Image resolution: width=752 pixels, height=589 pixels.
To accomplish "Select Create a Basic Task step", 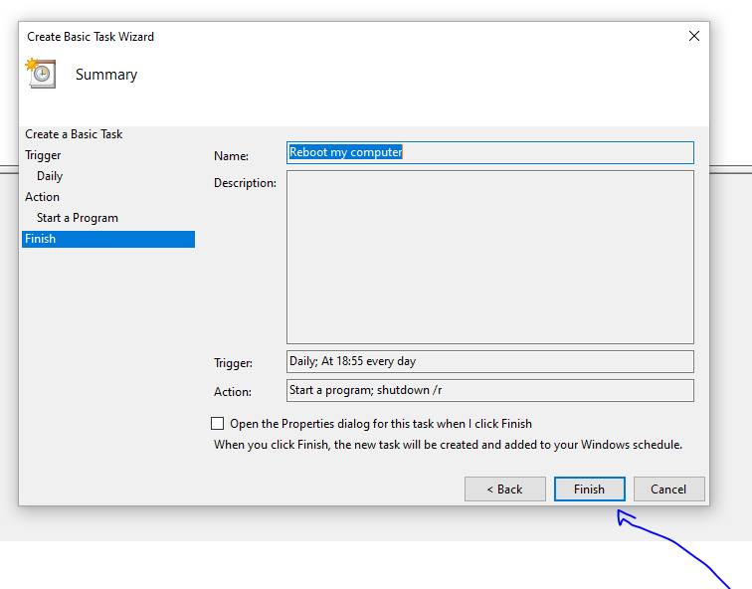I will pos(74,134).
